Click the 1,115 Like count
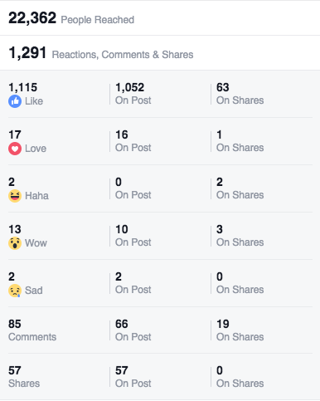 tap(23, 87)
